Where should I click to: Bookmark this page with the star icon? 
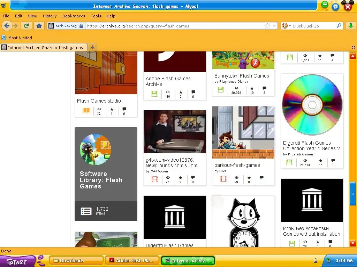(267, 26)
